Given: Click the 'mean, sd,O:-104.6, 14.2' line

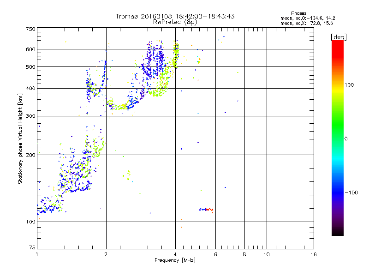Looking at the screenshot, I should 308,18.
